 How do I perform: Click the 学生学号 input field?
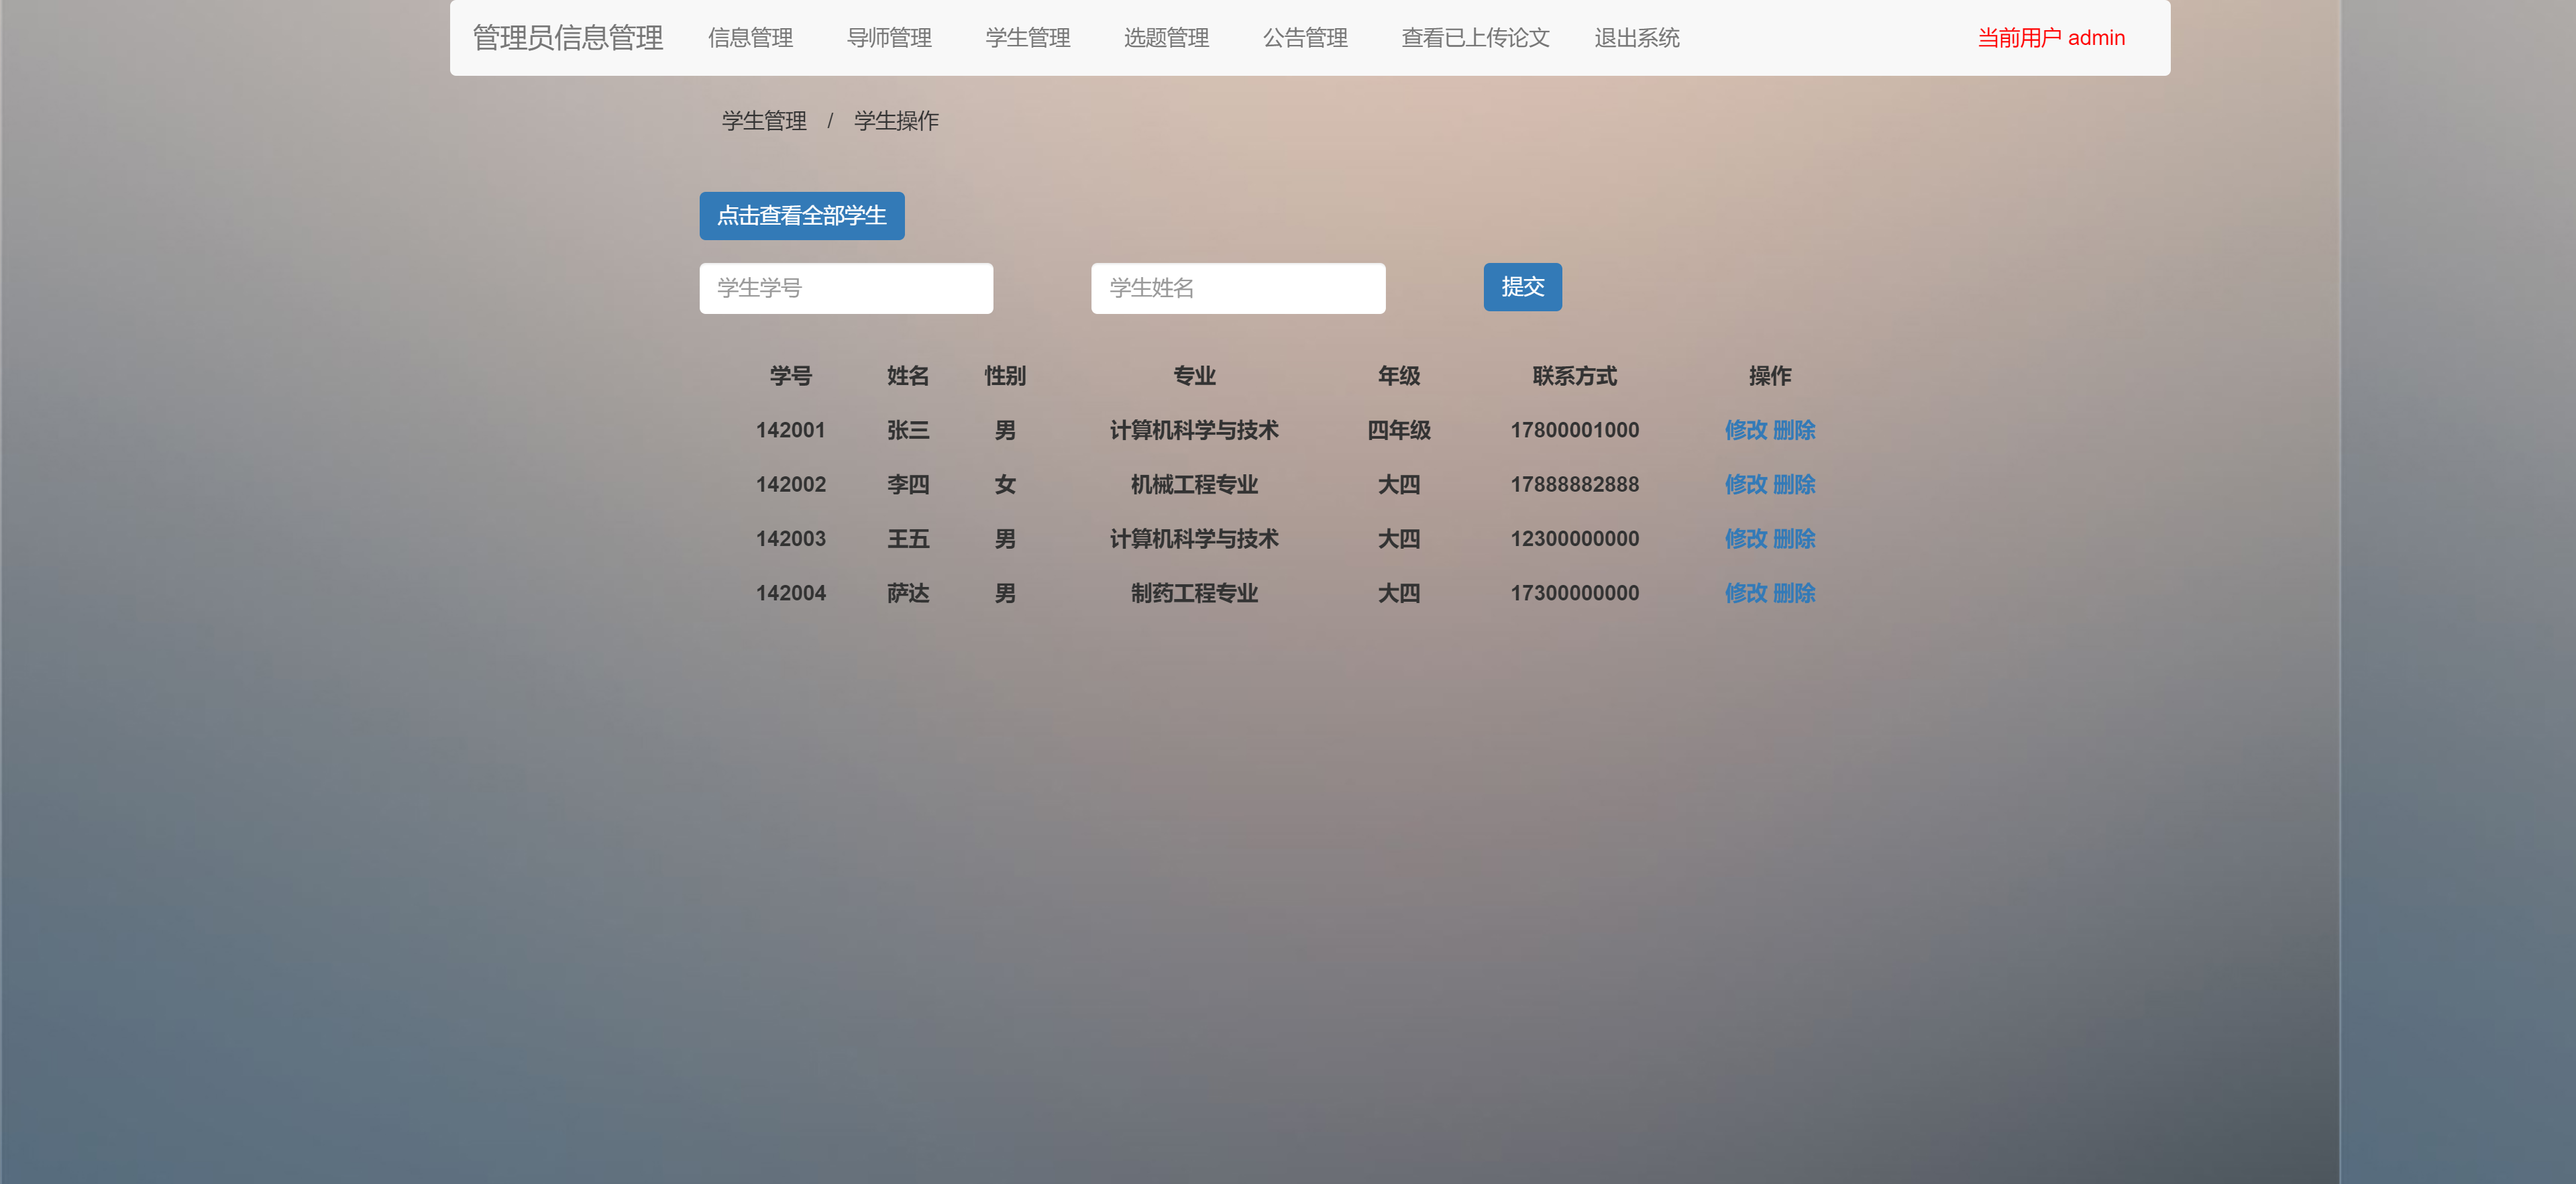tap(846, 288)
